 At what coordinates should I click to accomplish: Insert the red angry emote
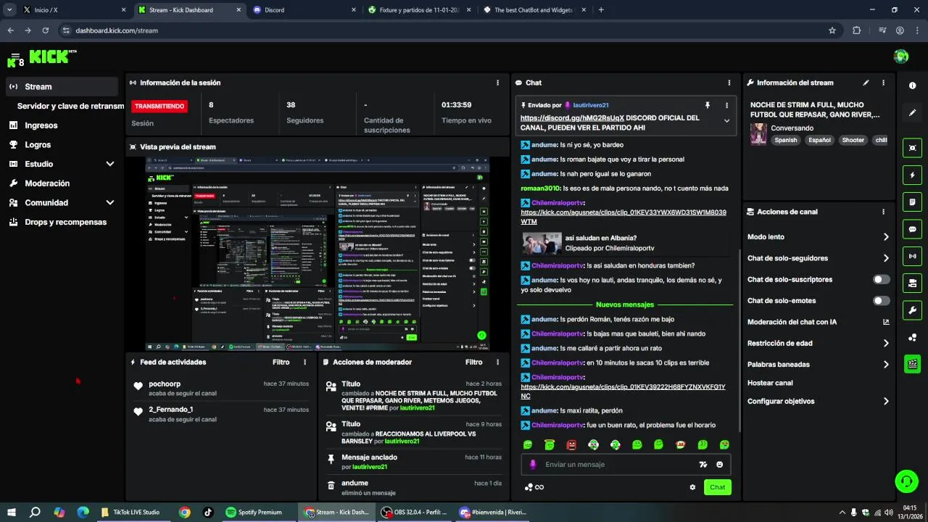(x=571, y=444)
